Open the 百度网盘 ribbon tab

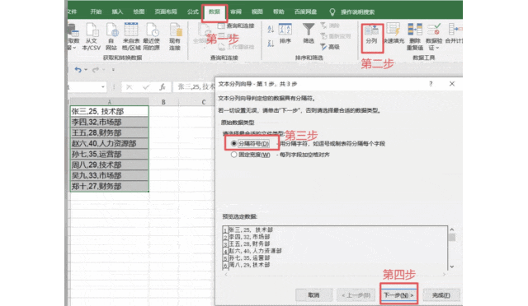point(305,12)
